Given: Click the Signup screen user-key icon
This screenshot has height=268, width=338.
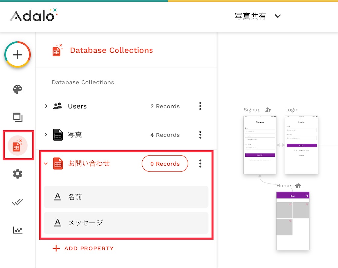Looking at the screenshot, I should tap(268, 110).
